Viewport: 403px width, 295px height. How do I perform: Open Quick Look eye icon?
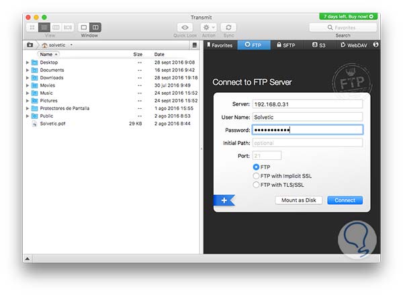pos(185,28)
